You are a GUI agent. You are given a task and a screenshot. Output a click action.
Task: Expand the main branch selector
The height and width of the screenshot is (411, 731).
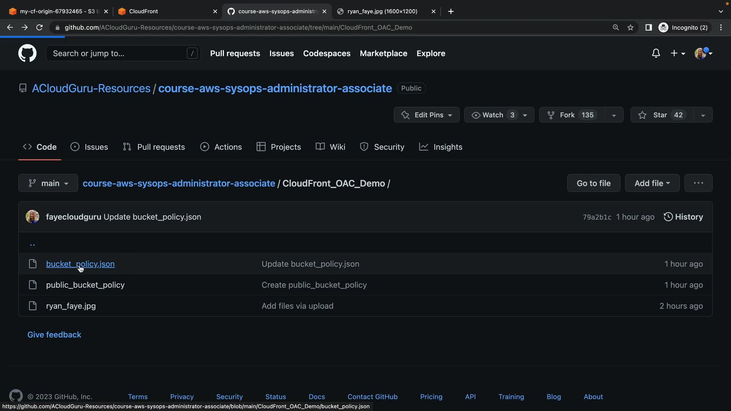(x=48, y=183)
